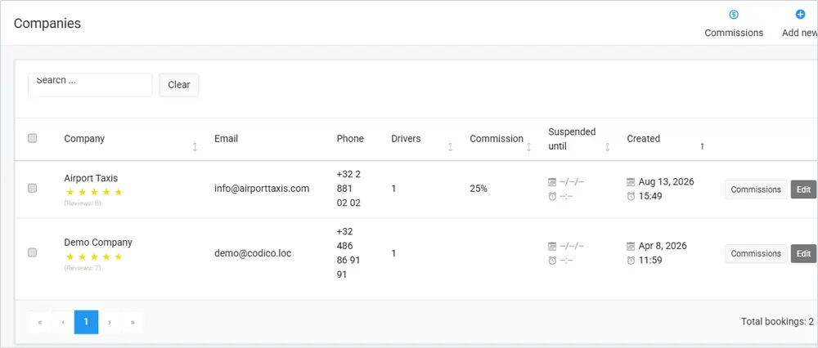Click phone number +32 2 881 02 02
Screen dimensions: 818x348
point(348,189)
